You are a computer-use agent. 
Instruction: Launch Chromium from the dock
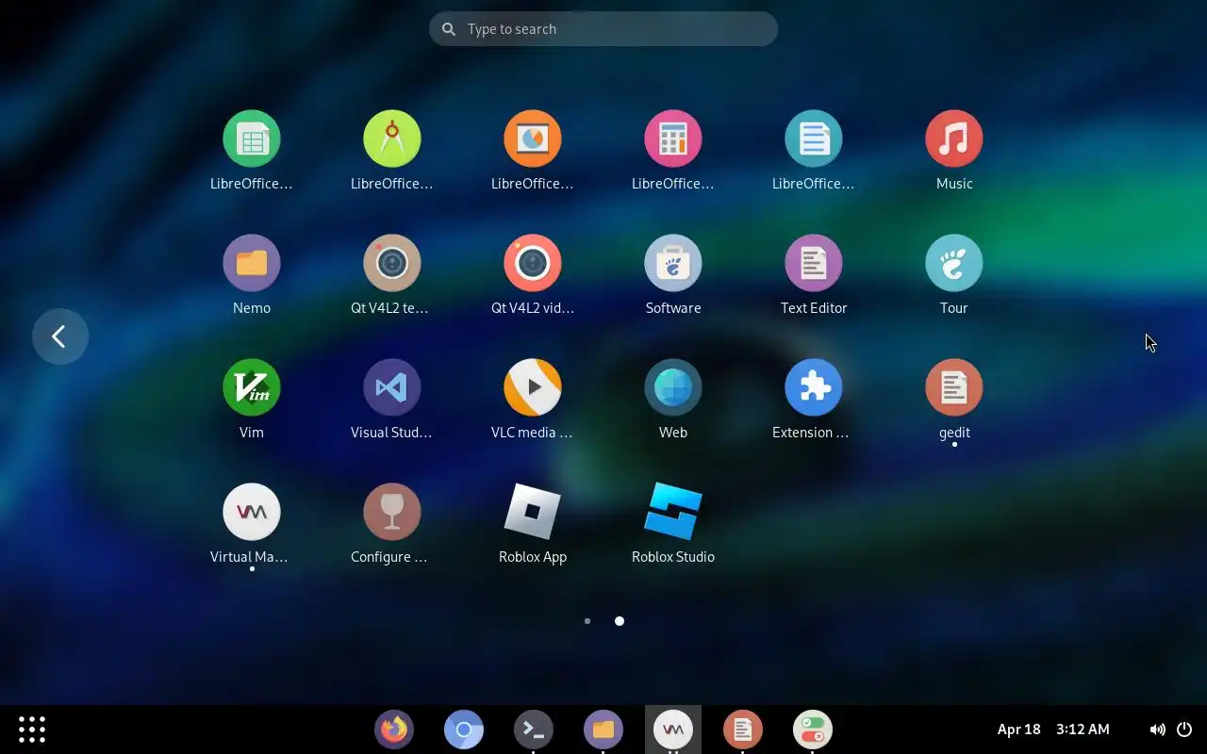(x=464, y=729)
